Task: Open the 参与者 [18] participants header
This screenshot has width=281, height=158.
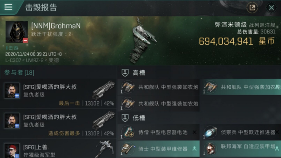Action: pyautogui.click(x=19, y=73)
